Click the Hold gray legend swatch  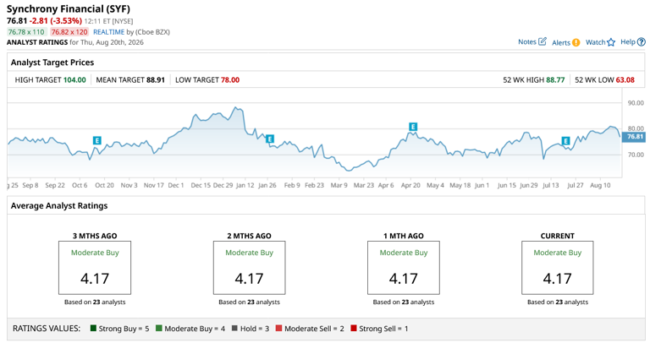pyautogui.click(x=234, y=328)
